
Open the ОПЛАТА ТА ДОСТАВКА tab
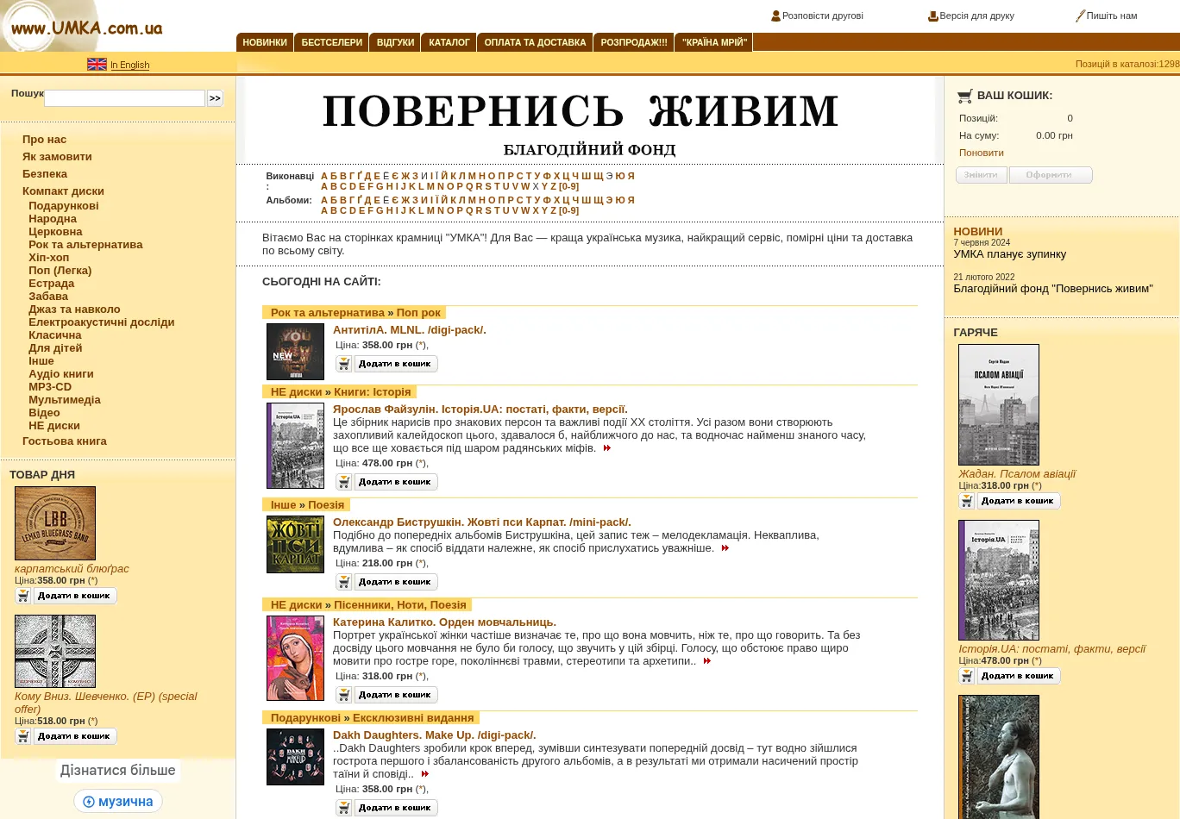tap(535, 42)
